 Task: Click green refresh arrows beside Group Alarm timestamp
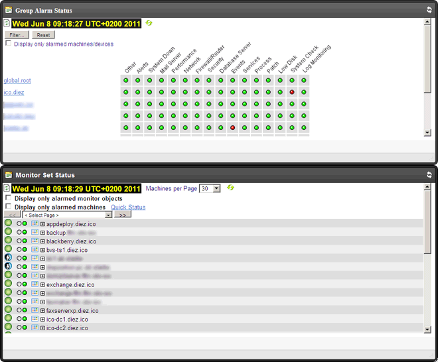coord(149,23)
